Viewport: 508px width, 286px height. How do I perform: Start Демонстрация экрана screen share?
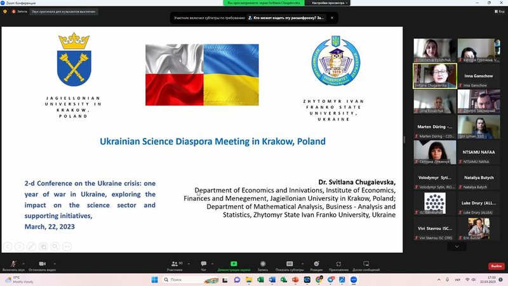[x=234, y=266]
